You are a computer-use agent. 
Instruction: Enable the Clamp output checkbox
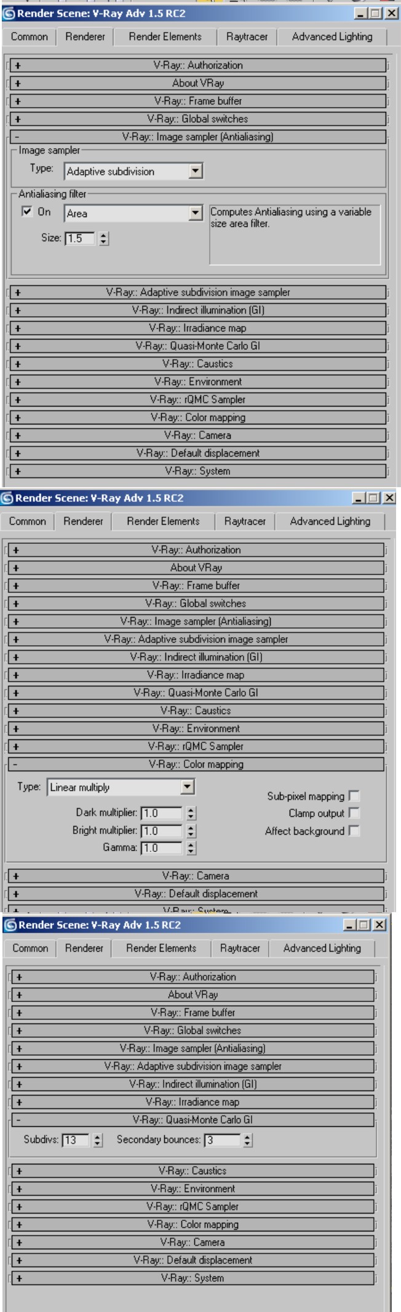click(x=354, y=813)
